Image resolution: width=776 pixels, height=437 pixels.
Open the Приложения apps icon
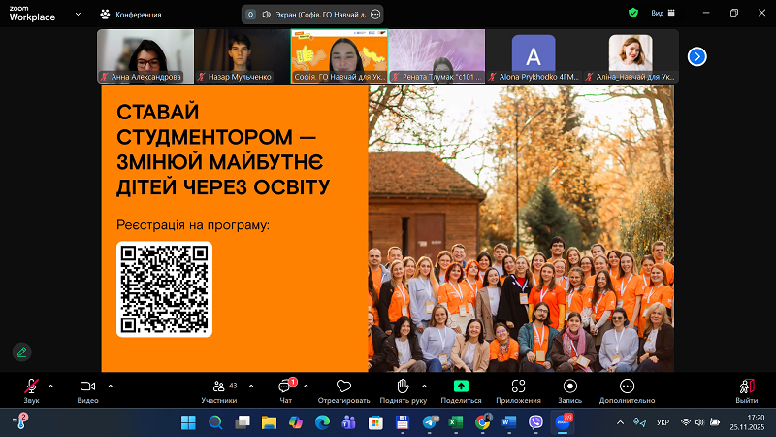(x=518, y=386)
